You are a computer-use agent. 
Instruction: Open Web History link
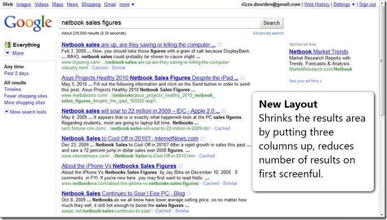(x=316, y=5)
